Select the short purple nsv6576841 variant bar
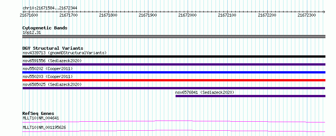Viewport: 336px width, 136px height. pyautogui.click(x=251, y=96)
